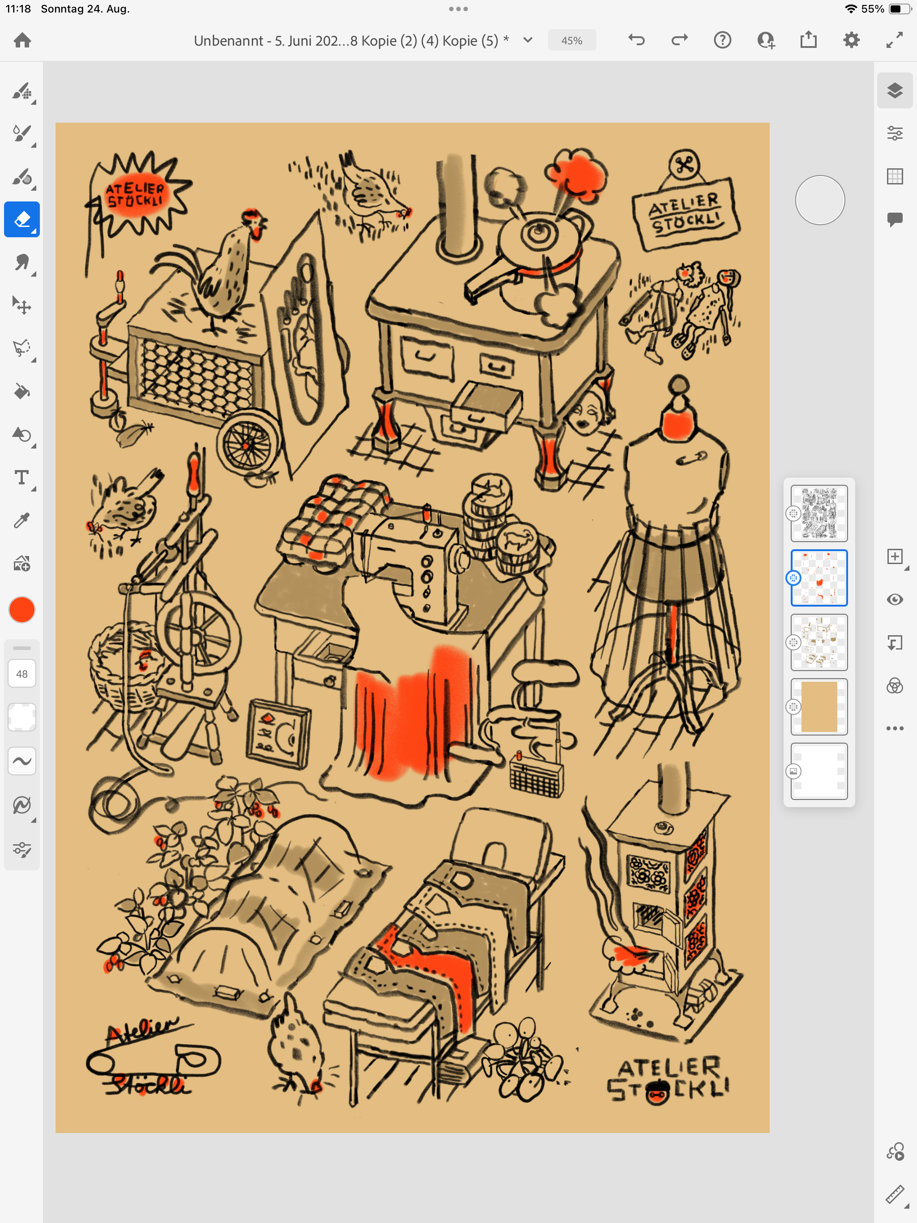The height and width of the screenshot is (1223, 917).
Task: Toggle the Layers panel button
Action: click(x=894, y=90)
